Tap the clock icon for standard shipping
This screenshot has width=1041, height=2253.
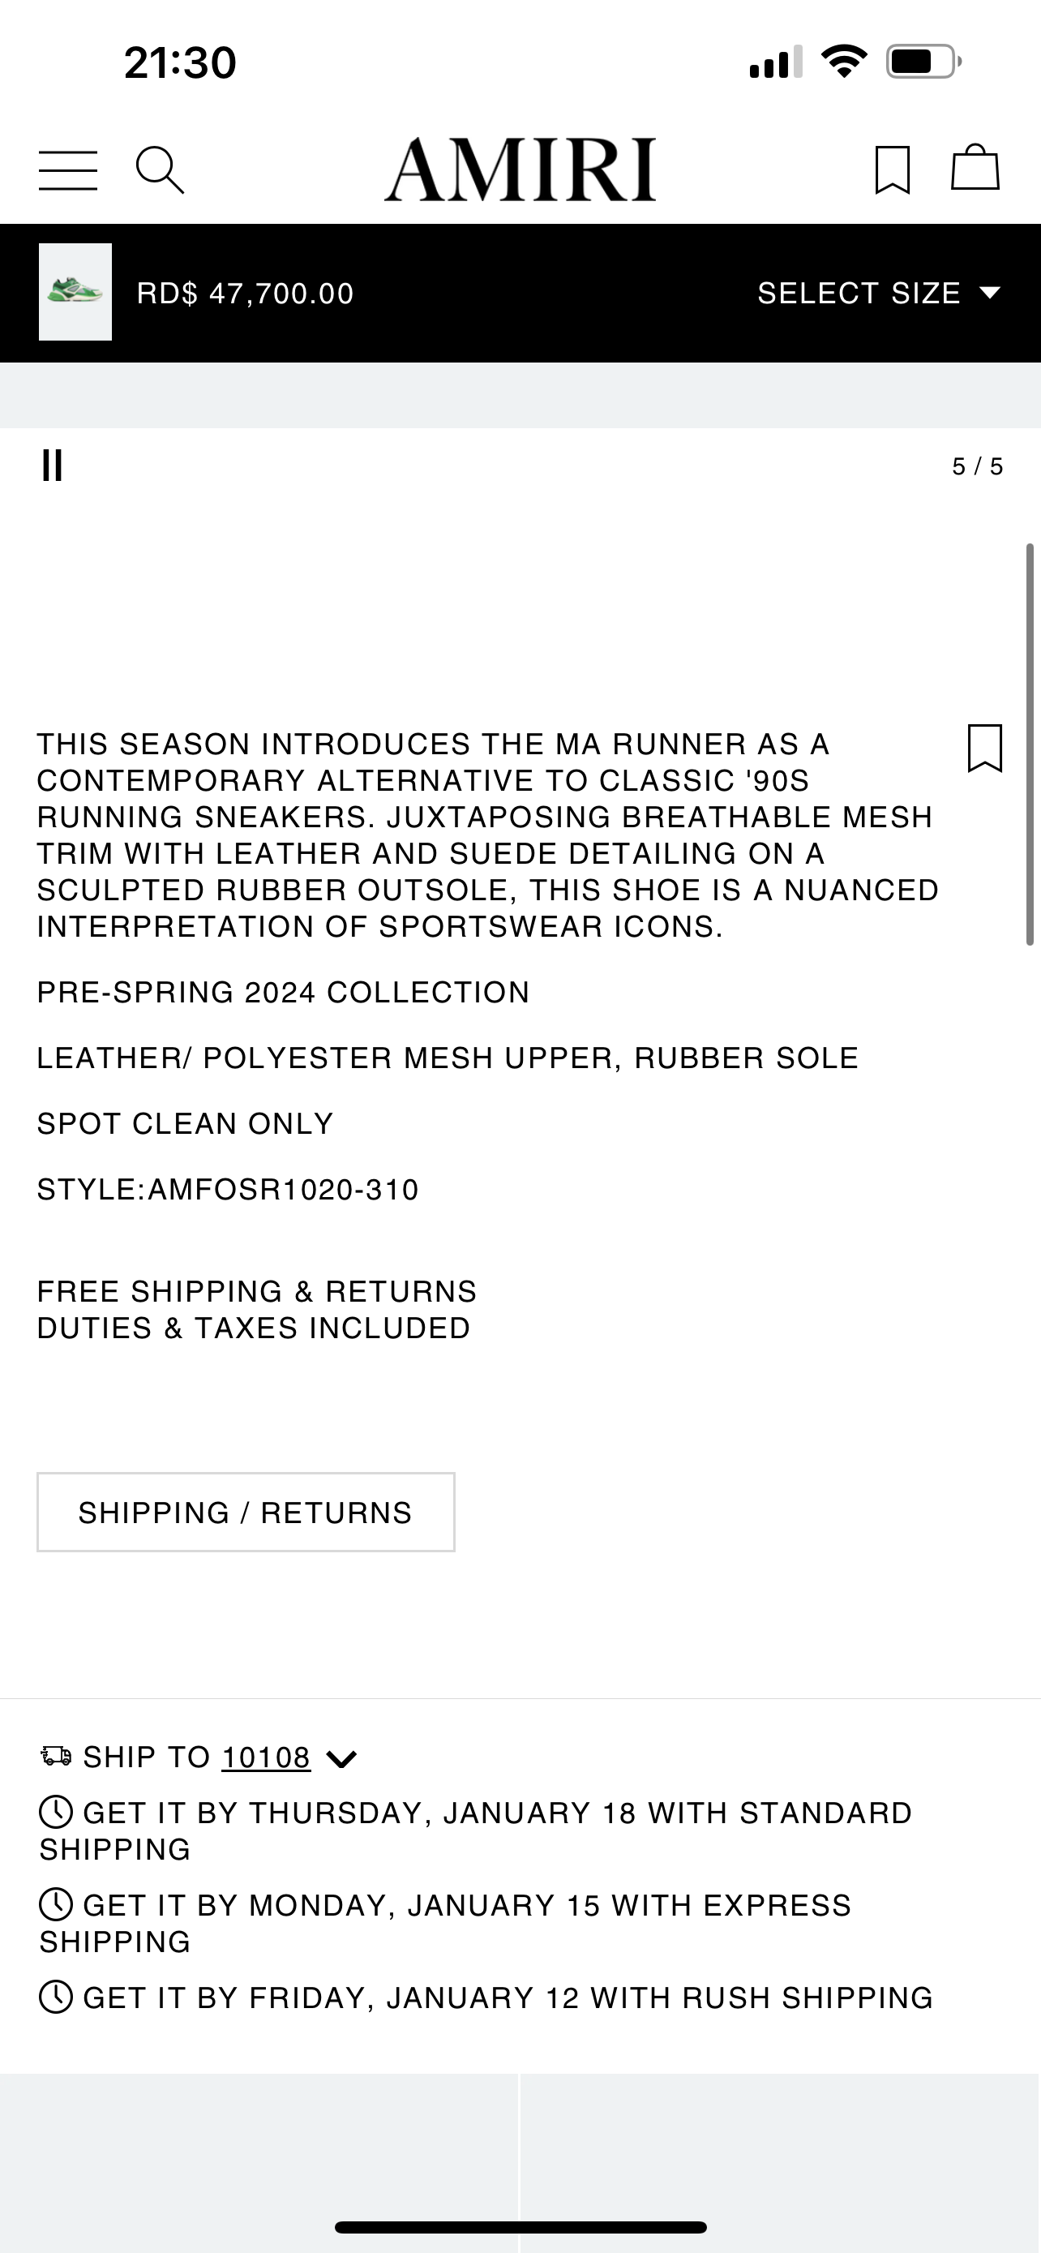tap(56, 1812)
